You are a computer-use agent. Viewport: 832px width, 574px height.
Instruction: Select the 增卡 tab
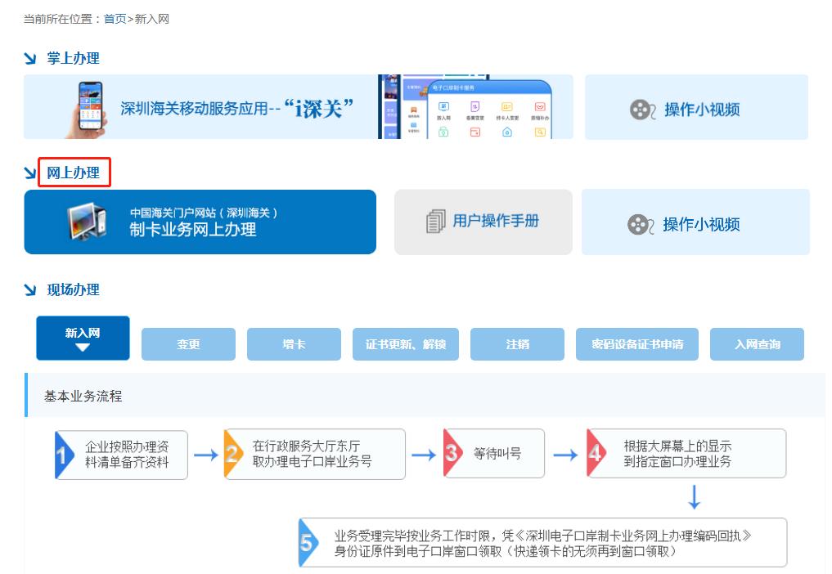(294, 343)
